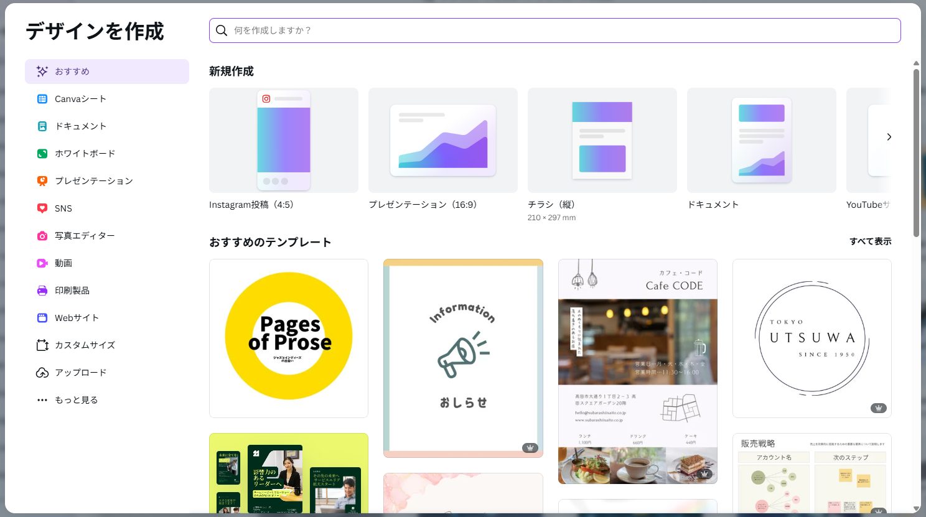Create a new Instagram投稿 (4:5) design

point(284,141)
